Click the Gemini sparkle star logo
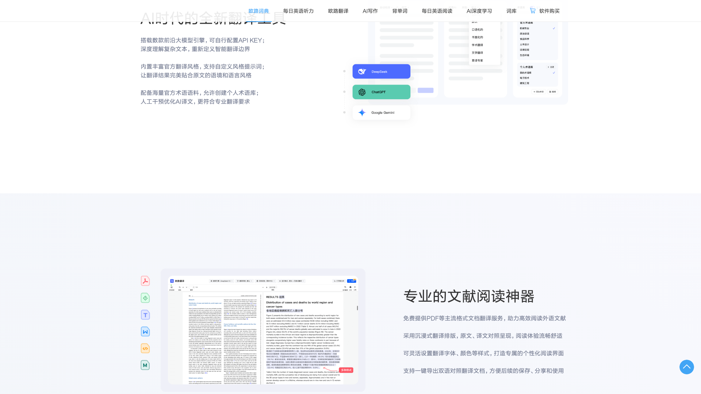Screen dimensions: 701x394 [362, 112]
